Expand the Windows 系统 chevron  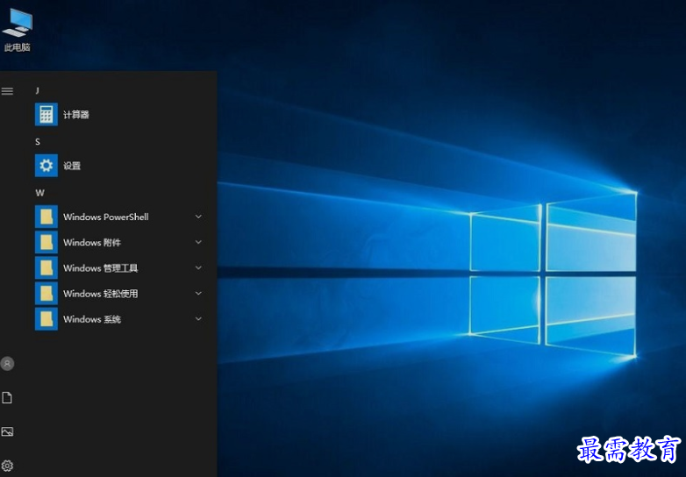click(198, 319)
